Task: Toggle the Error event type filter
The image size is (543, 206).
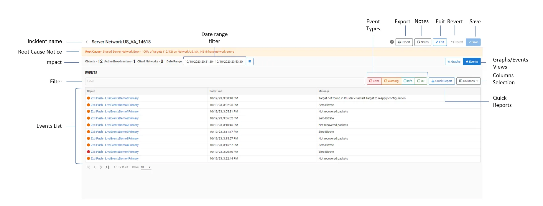Action: point(374,81)
